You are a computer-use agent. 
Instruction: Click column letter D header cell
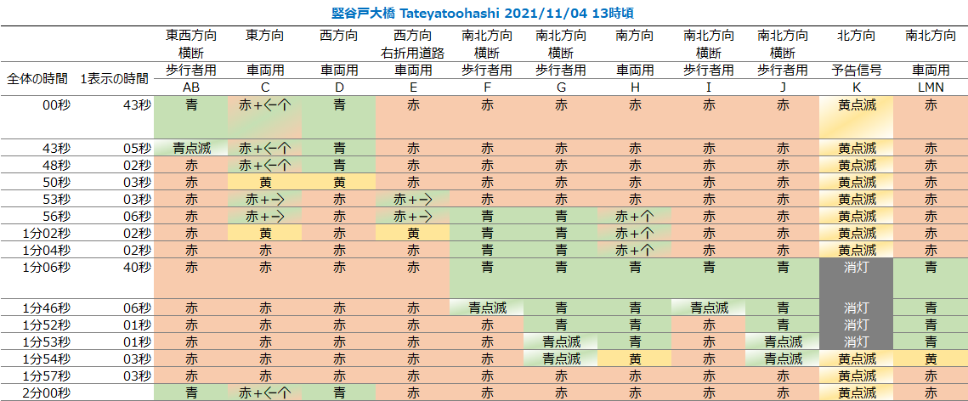coord(339,88)
